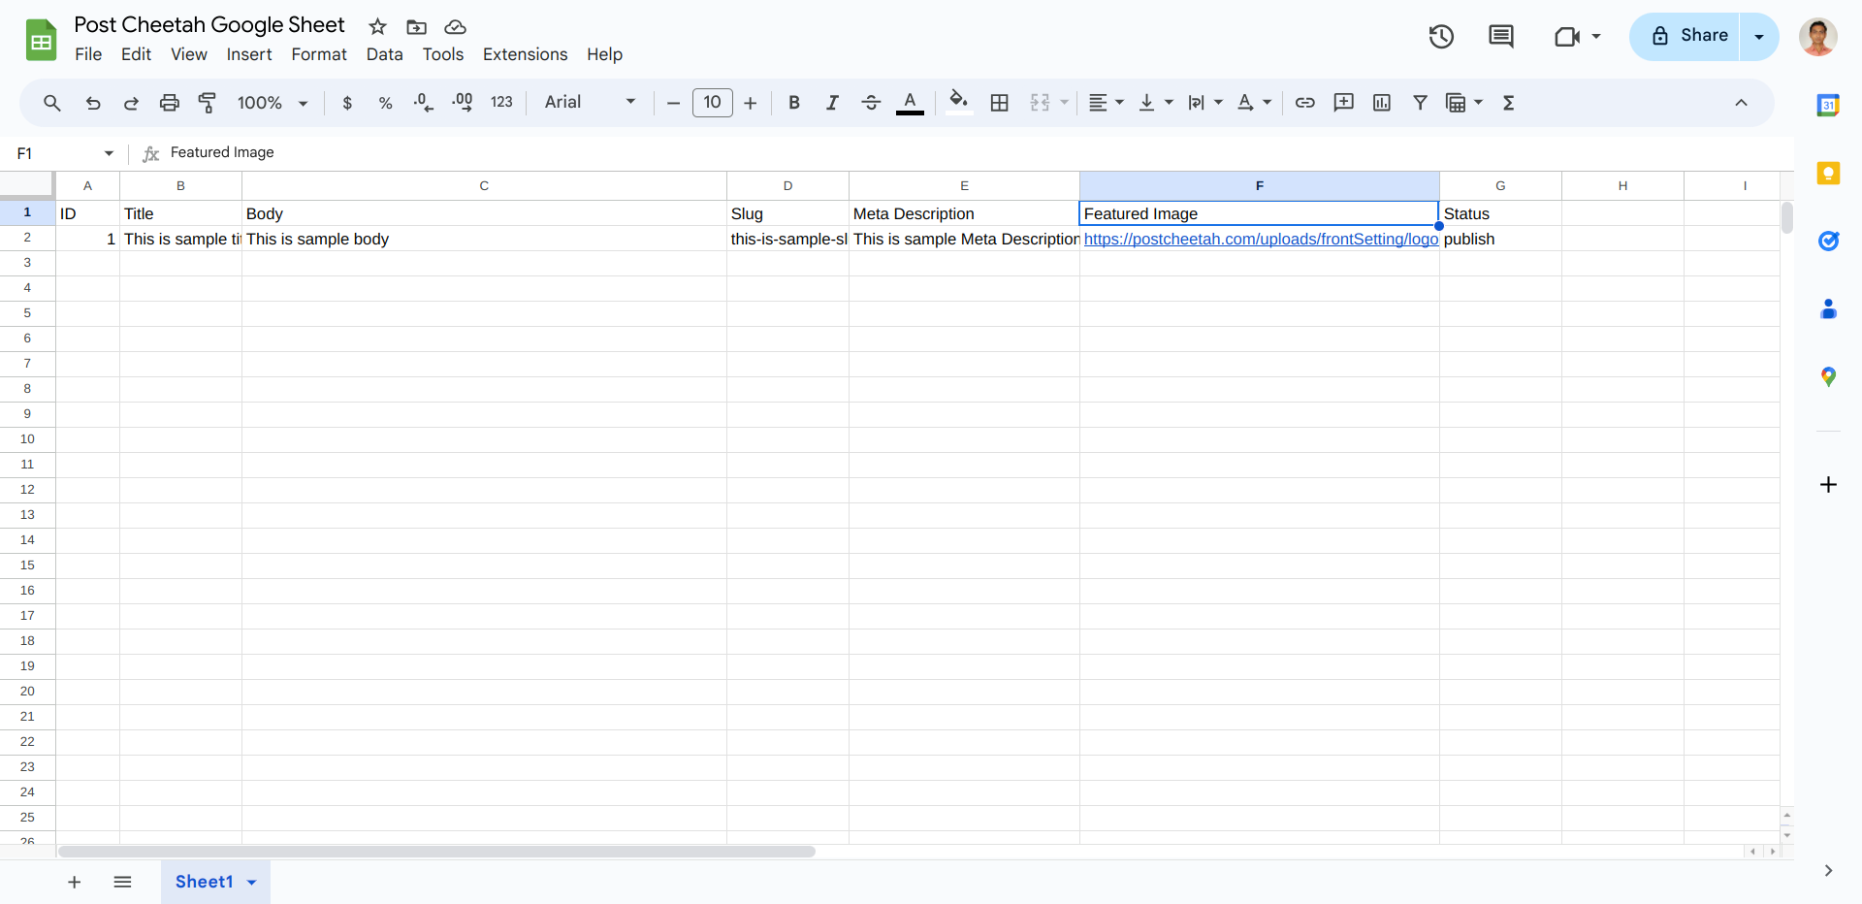View the cloud document status
This screenshot has width=1862, height=904.
click(x=455, y=27)
